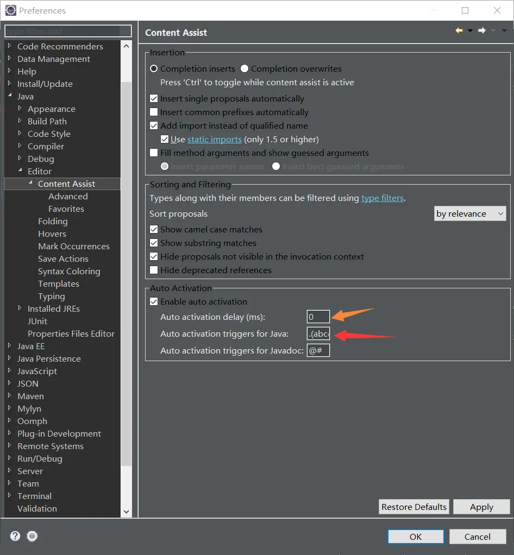Click Auto activation triggers for Java field

(318, 333)
